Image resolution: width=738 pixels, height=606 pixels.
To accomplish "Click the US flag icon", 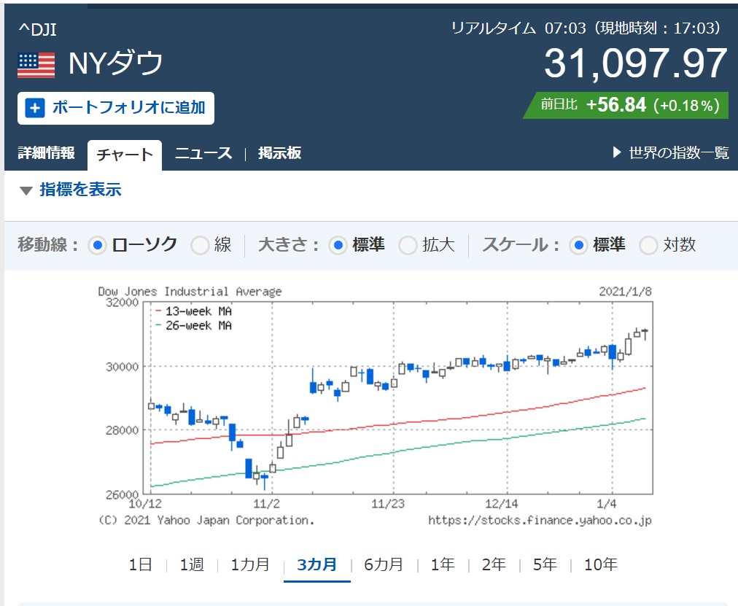I will click(36, 66).
